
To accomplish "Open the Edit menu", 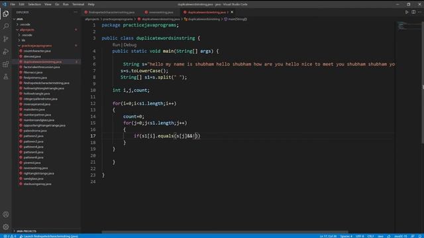I will pyautogui.click(x=22, y=5).
